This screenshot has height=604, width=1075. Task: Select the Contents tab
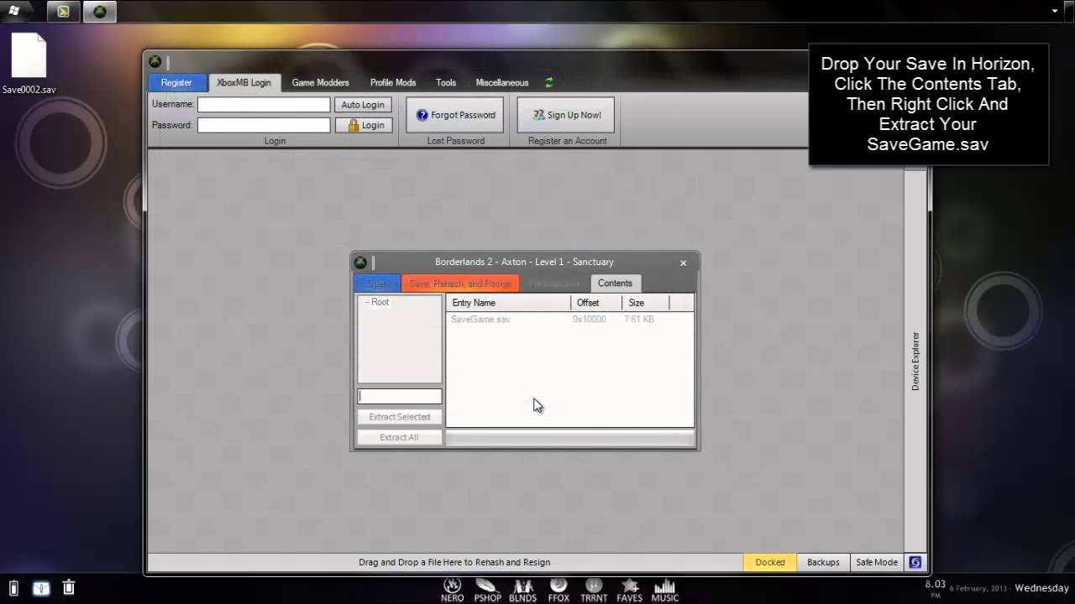[x=615, y=284]
